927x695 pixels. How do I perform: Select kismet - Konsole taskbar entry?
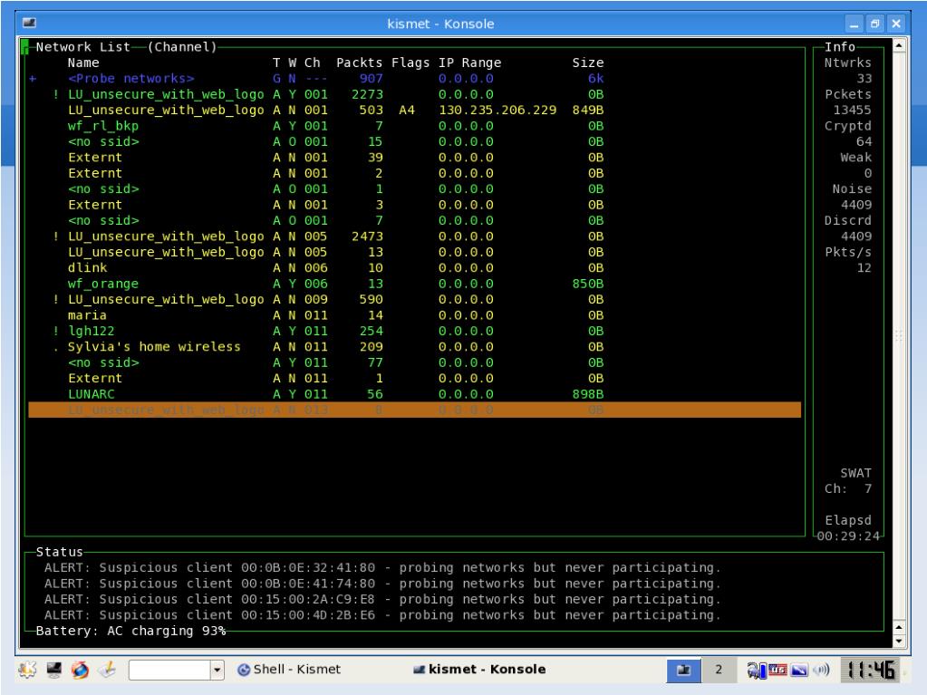coord(478,669)
